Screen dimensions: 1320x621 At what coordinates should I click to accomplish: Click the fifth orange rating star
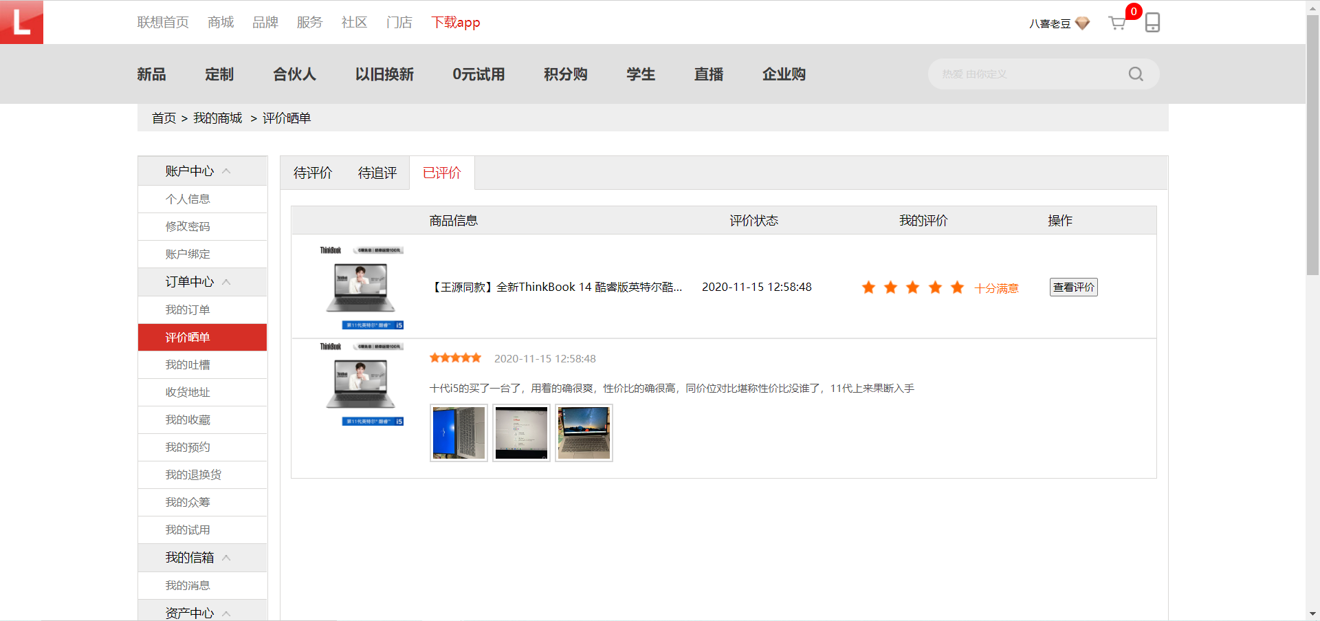(957, 287)
